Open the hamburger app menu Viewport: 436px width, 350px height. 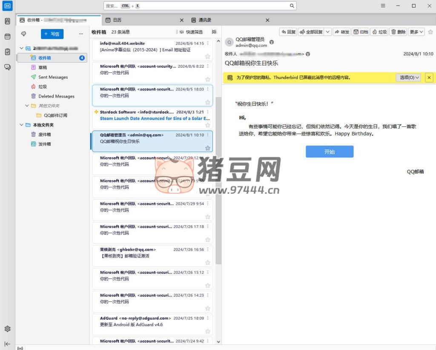pyautogui.click(x=383, y=6)
